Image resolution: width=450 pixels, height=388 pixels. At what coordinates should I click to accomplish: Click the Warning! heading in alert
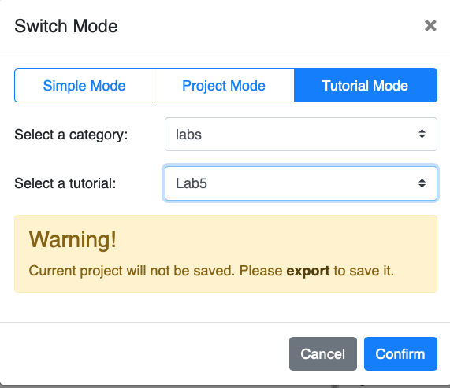point(73,239)
